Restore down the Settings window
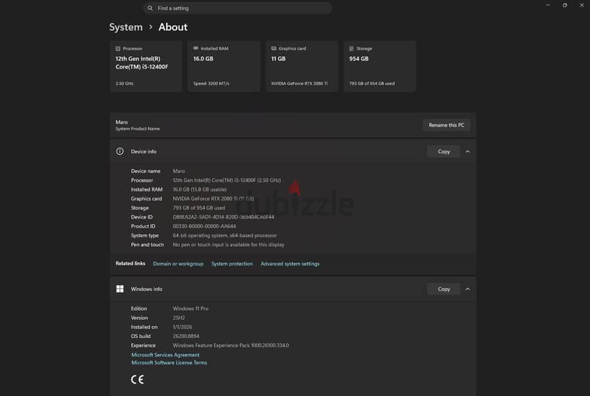The image size is (590, 396). [x=565, y=5]
